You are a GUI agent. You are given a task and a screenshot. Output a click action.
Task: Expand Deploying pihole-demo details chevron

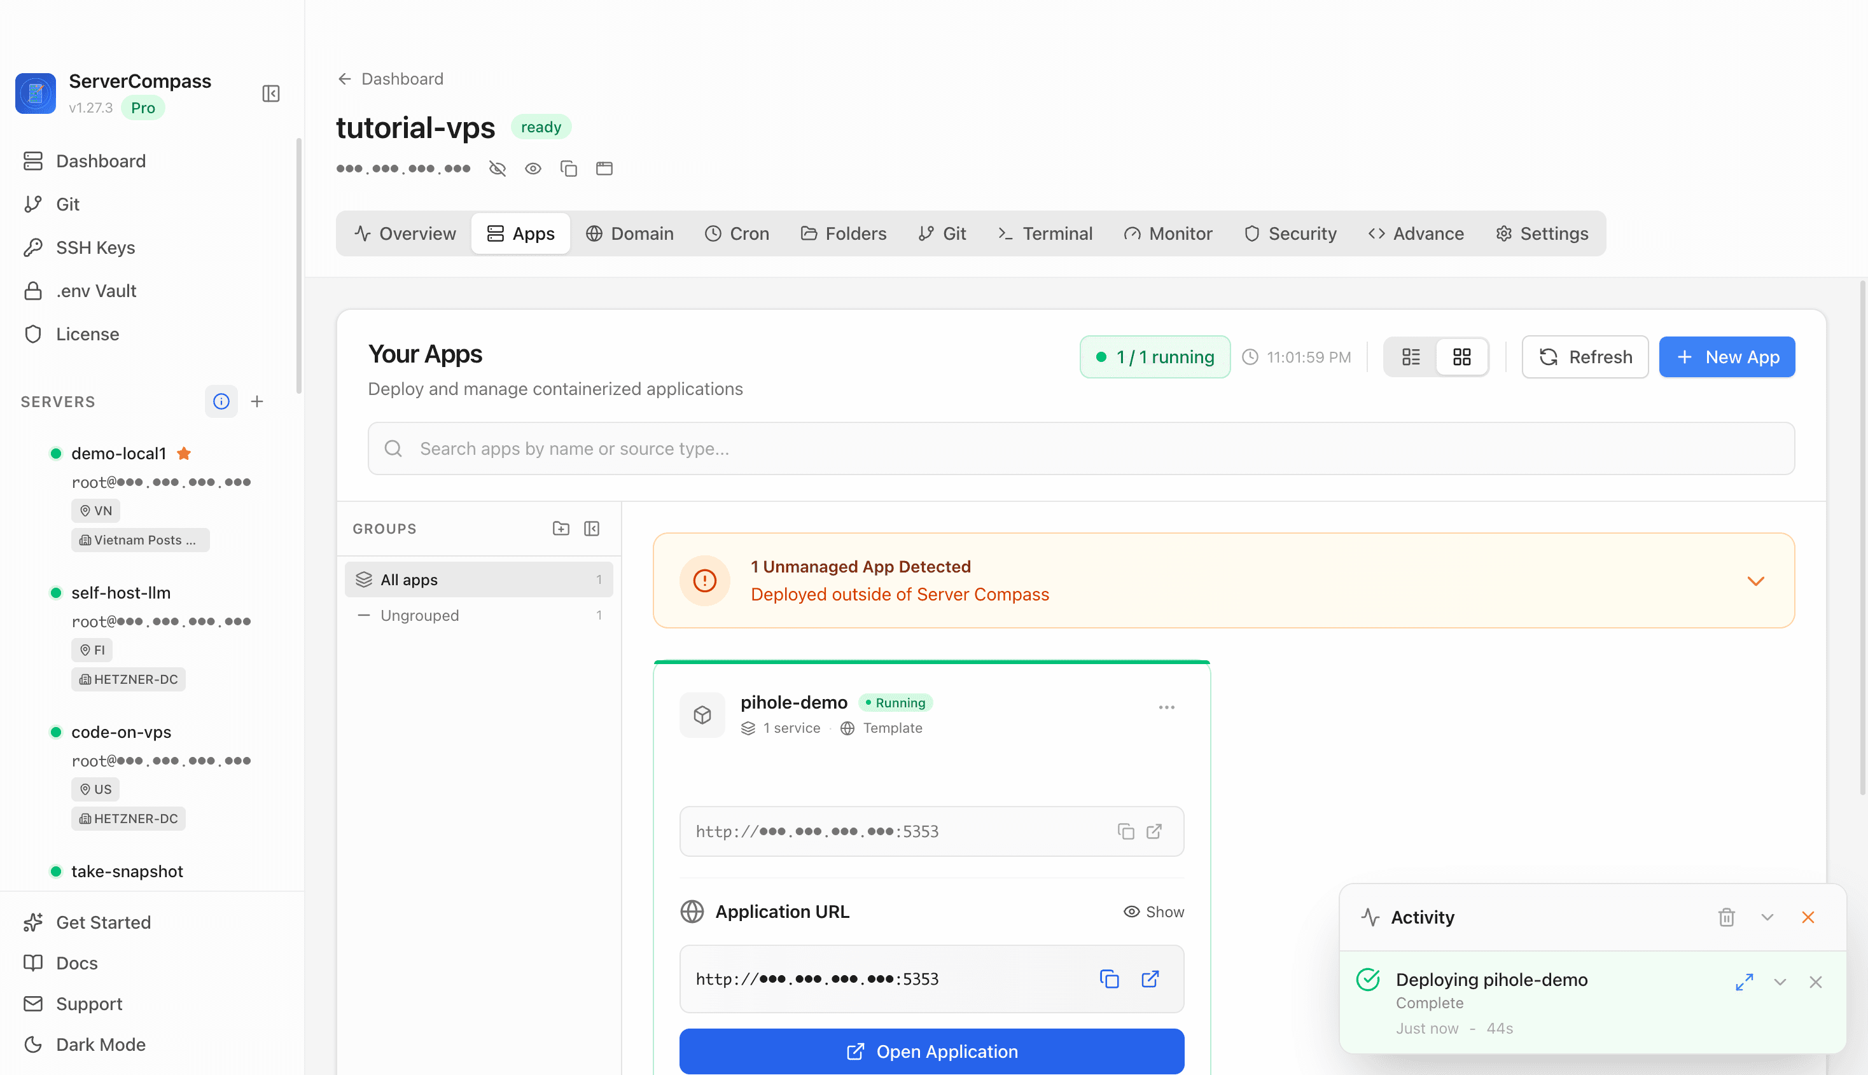(x=1780, y=983)
